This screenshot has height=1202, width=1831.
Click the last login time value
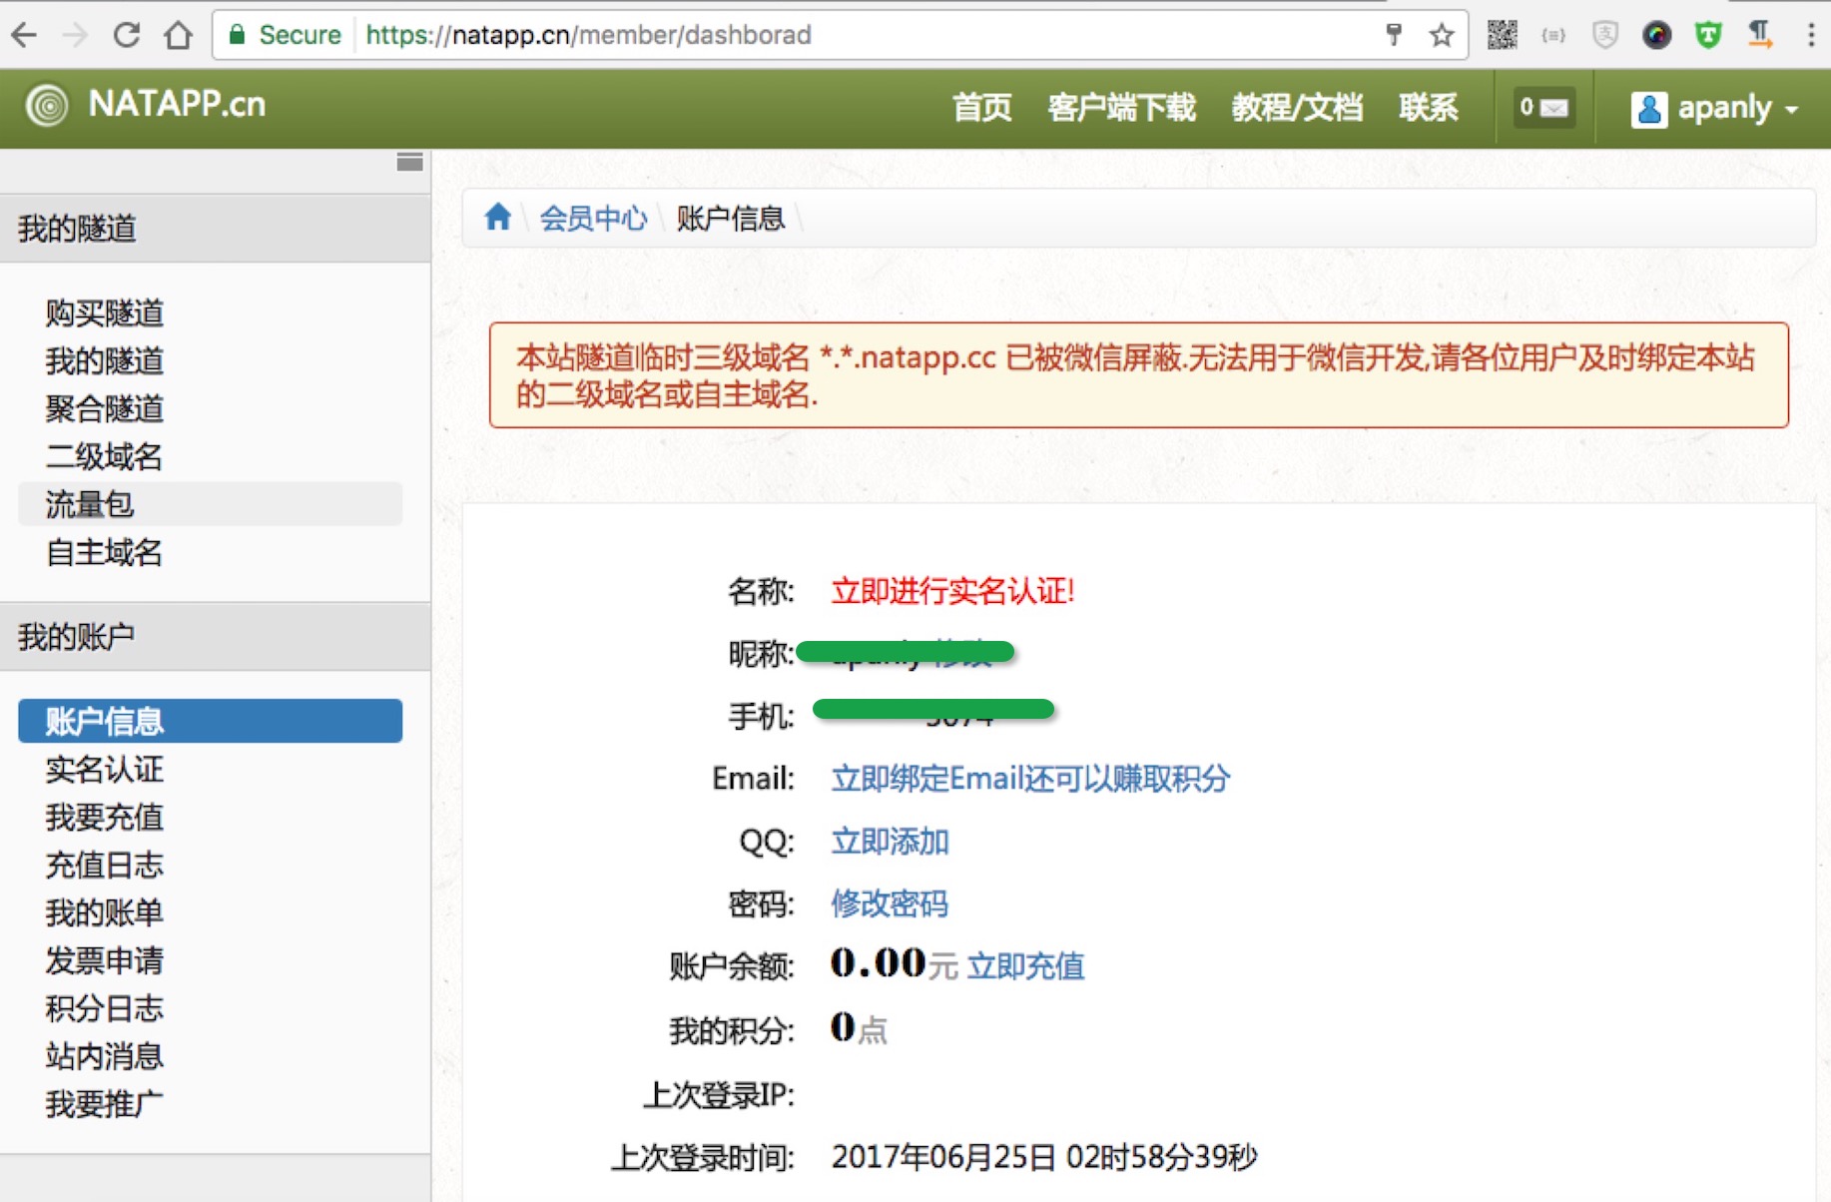[x=1044, y=1157]
